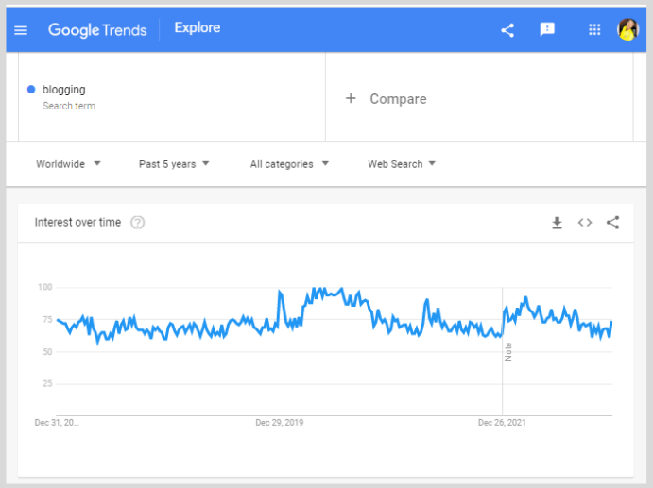Open the hamburger main menu
This screenshot has height=488, width=653.
pos(21,30)
